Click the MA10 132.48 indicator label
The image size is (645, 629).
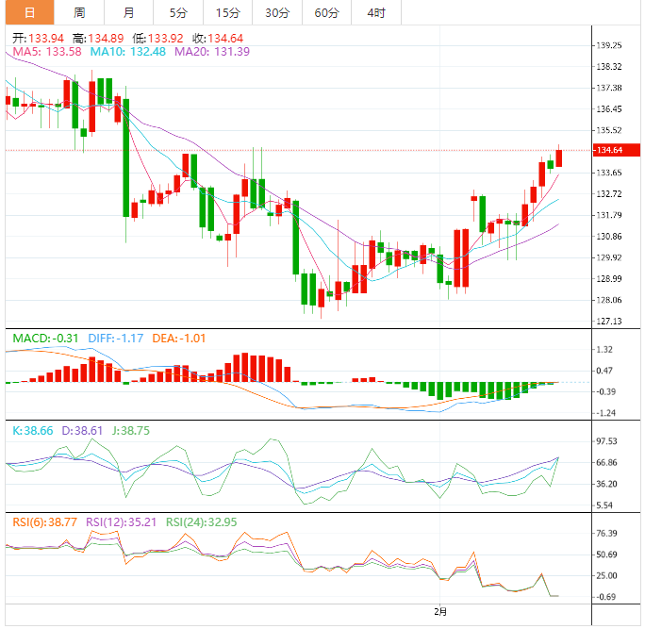tap(128, 52)
